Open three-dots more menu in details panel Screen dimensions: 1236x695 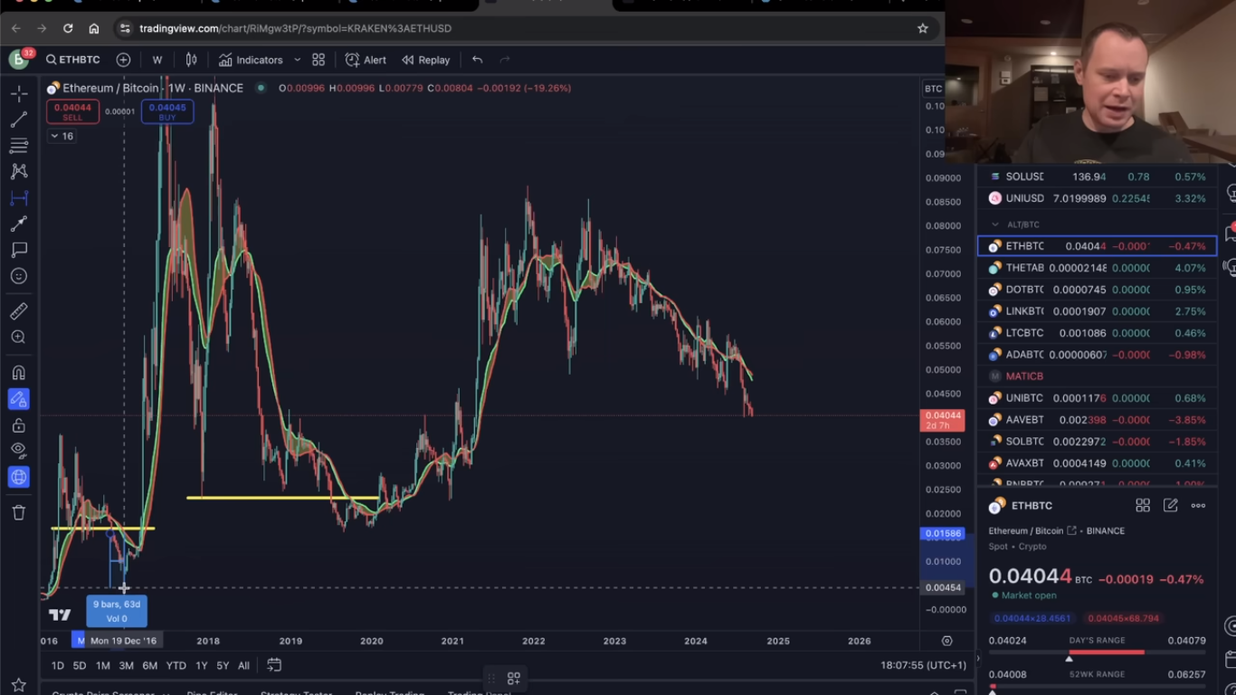[x=1198, y=506]
